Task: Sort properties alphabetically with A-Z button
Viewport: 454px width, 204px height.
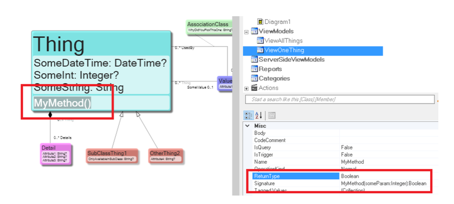Action: coord(258,115)
